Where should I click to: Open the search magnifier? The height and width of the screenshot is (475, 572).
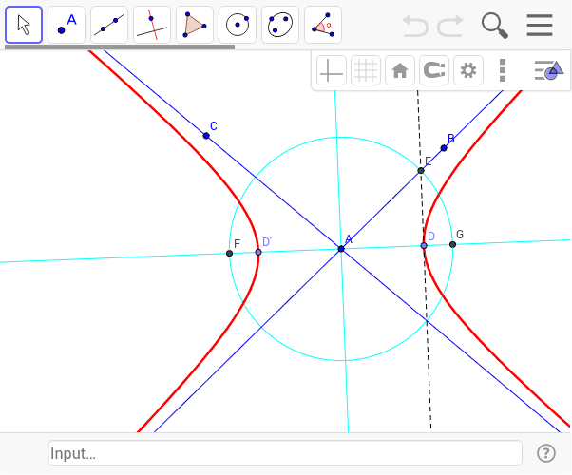495,26
